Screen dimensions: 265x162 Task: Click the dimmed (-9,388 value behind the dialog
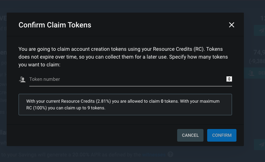[x=257, y=61]
